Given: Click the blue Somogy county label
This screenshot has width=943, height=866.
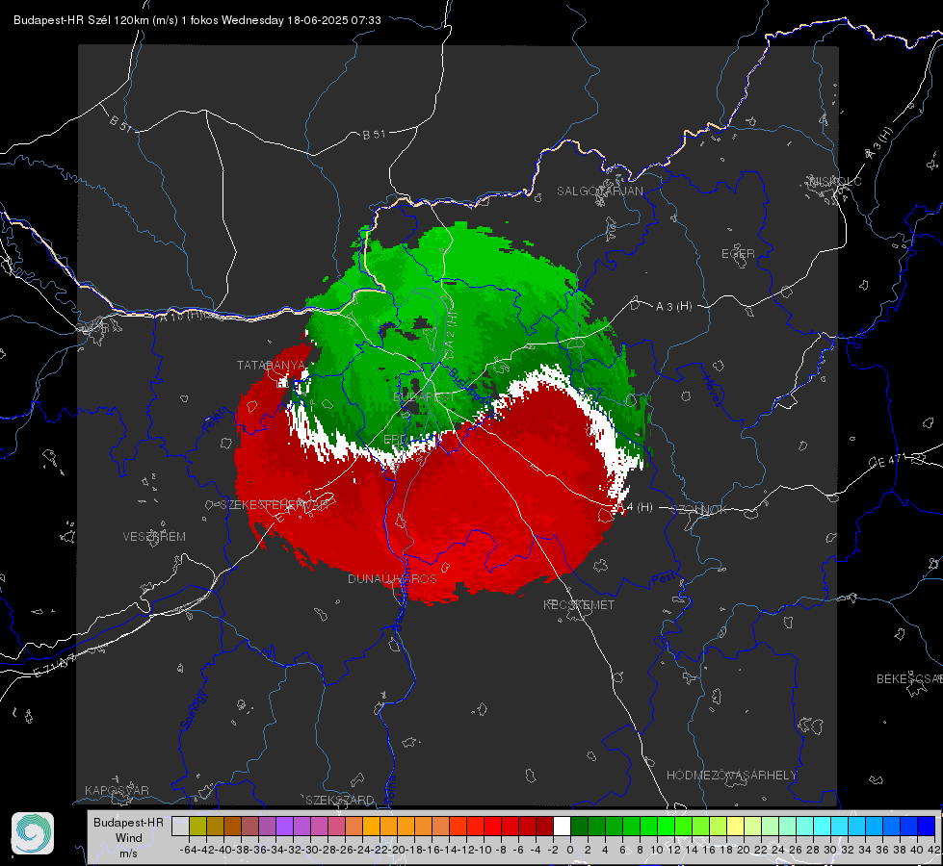Looking at the screenshot, I should click(x=194, y=710).
